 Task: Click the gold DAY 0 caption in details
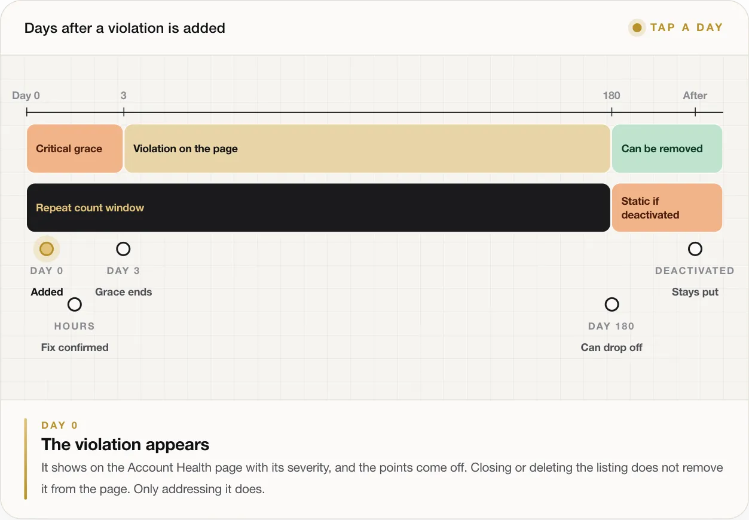pyautogui.click(x=60, y=426)
